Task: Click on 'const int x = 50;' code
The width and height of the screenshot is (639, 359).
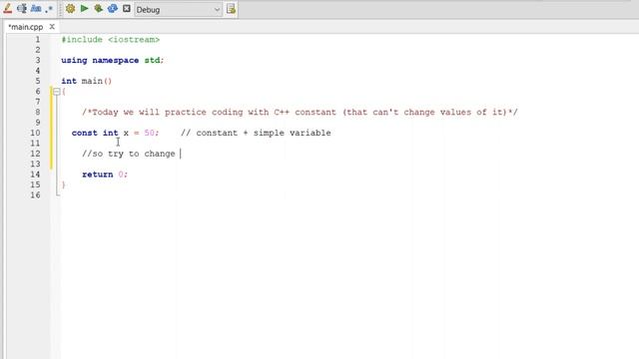Action: point(116,133)
